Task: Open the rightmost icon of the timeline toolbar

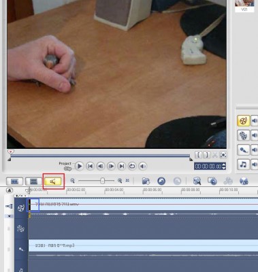Action: 244,181
